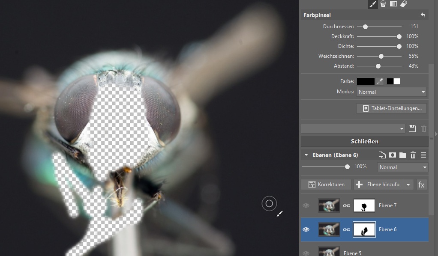Select the paint bucket fill tool
Image resolution: width=438 pixels, height=256 pixels.
pos(383,4)
